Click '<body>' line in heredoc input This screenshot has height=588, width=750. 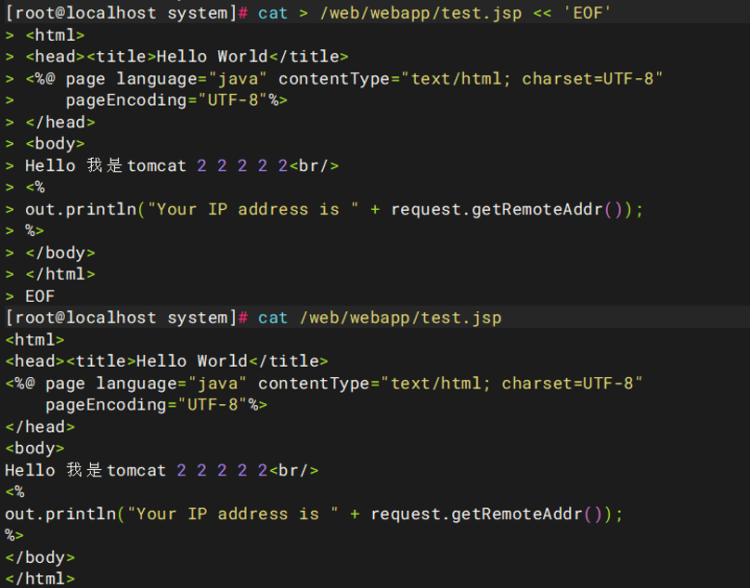click(55, 144)
